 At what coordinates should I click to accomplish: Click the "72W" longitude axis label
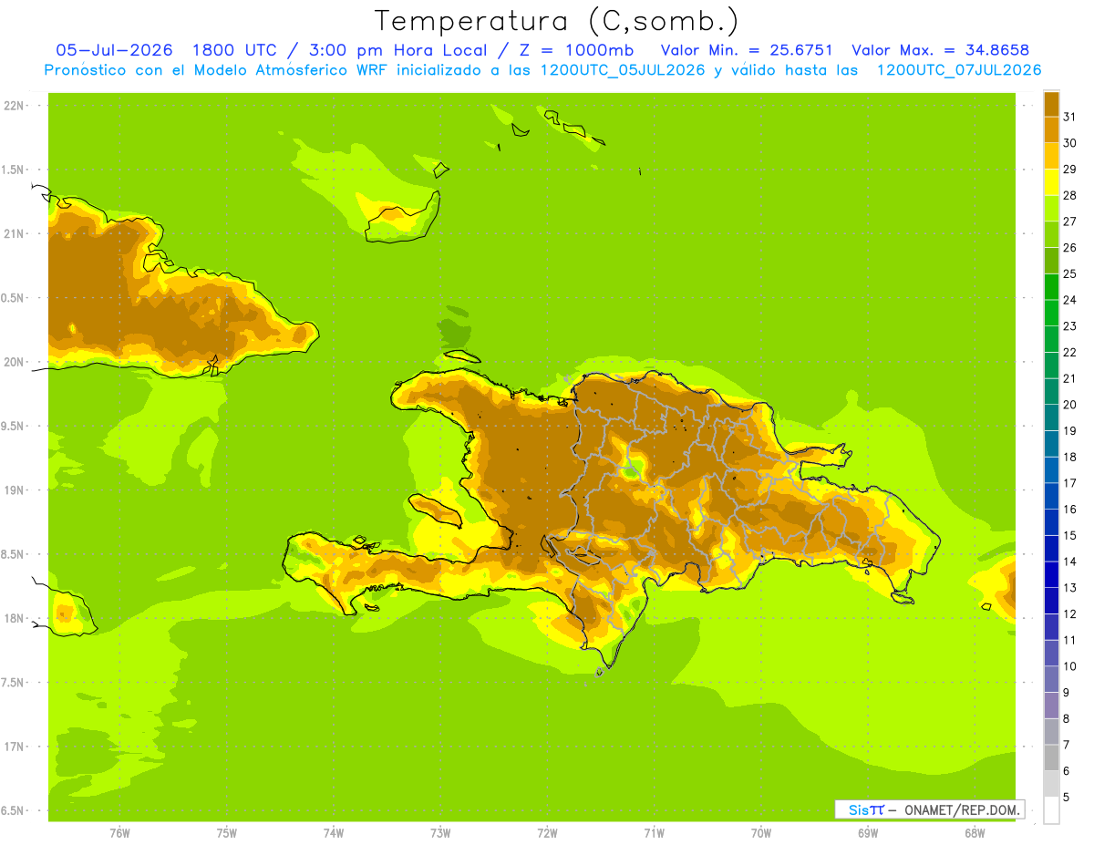coord(547,832)
